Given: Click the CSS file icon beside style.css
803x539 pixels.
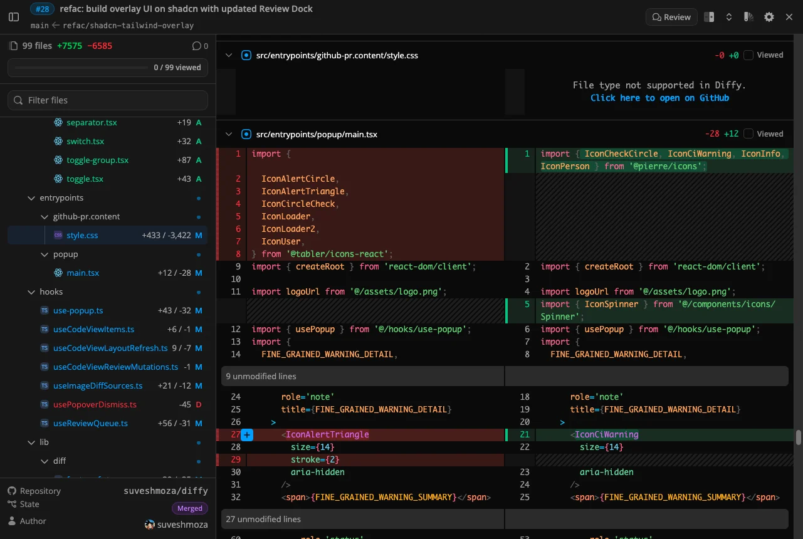Looking at the screenshot, I should click(x=58, y=235).
